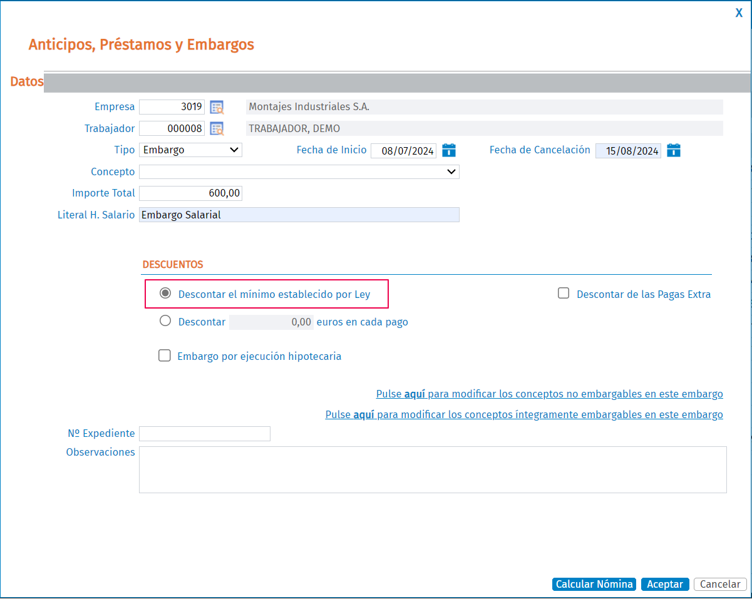Viewport: 752px width, 599px height.
Task: Open the Empresa lookup search icon
Action: pyautogui.click(x=217, y=107)
